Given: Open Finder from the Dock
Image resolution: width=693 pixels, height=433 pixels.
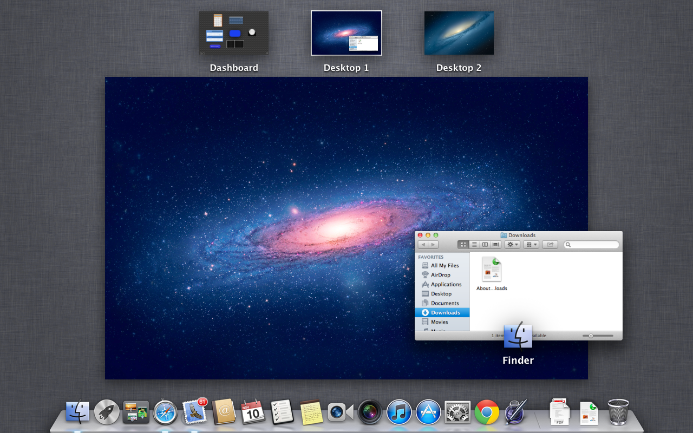Looking at the screenshot, I should [x=77, y=412].
